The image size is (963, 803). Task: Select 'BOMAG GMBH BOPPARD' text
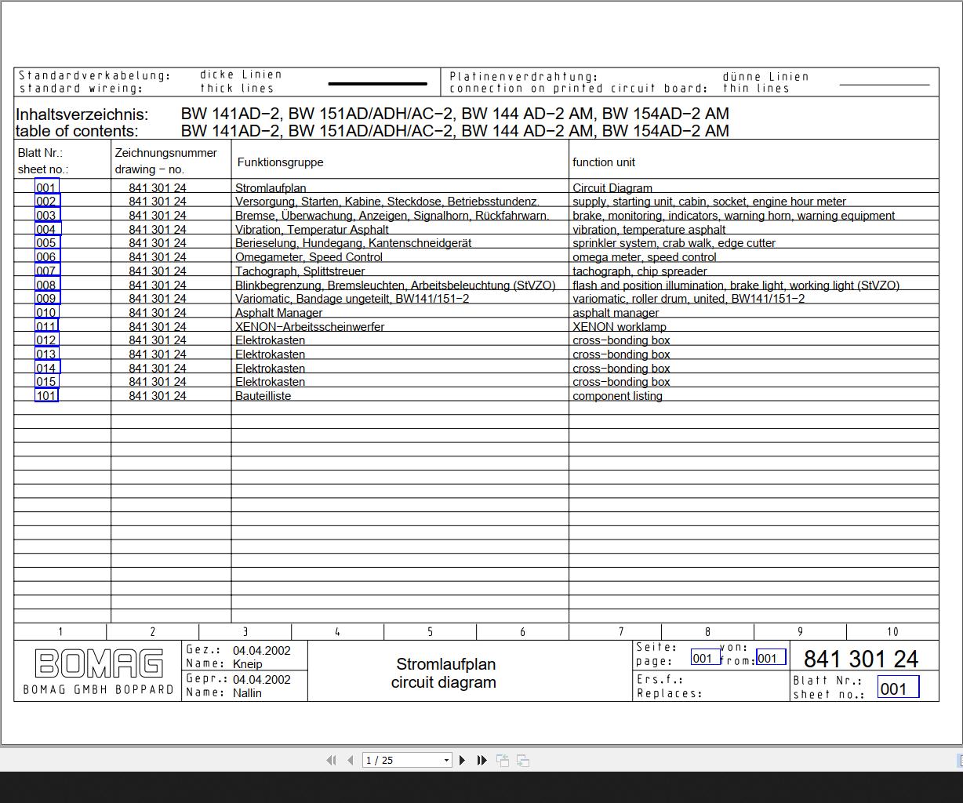coord(98,689)
